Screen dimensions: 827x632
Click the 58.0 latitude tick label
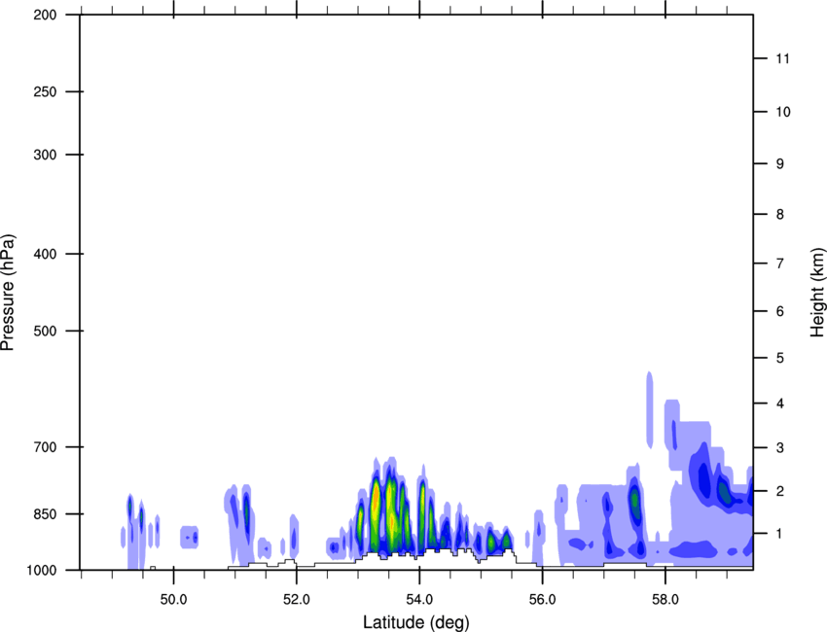(665, 599)
